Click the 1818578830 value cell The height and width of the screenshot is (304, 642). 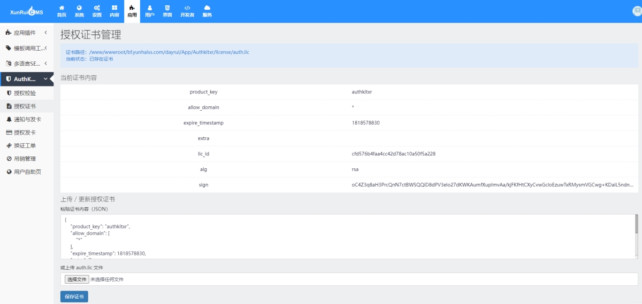click(365, 123)
